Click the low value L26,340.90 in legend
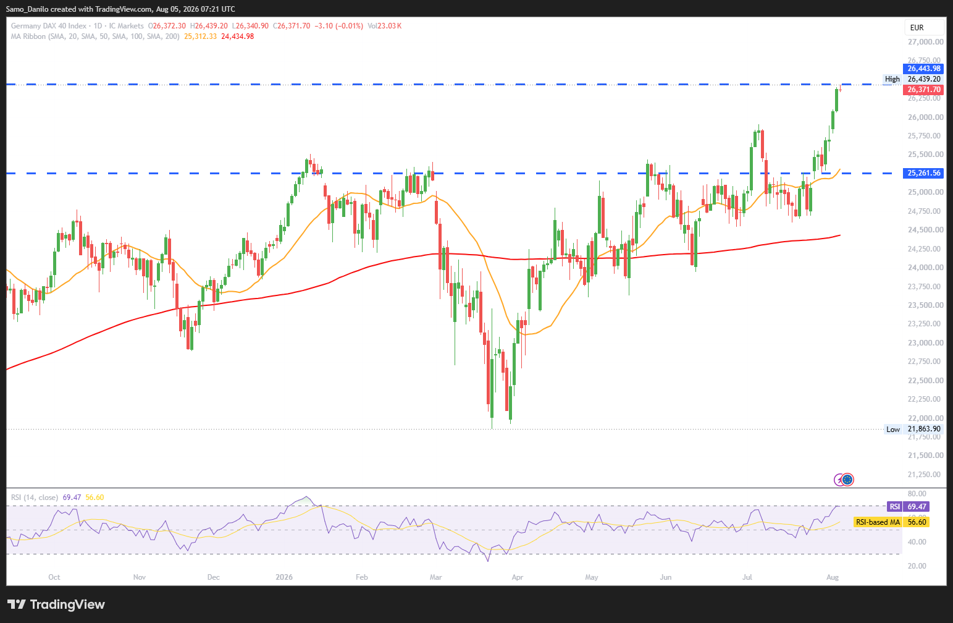Image resolution: width=953 pixels, height=623 pixels. tap(250, 26)
